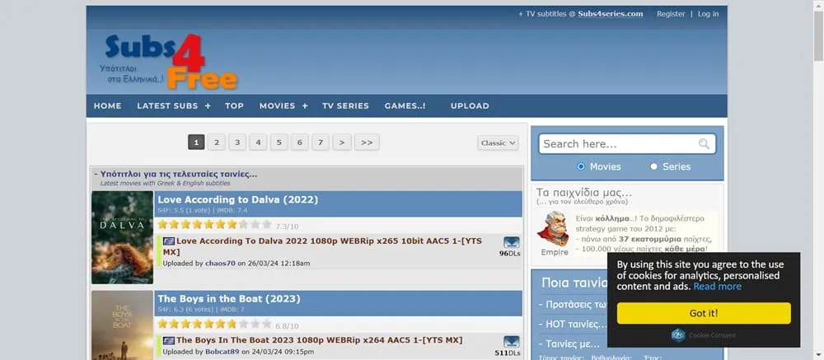Go to page 5
The width and height of the screenshot is (824, 360).
tap(279, 143)
